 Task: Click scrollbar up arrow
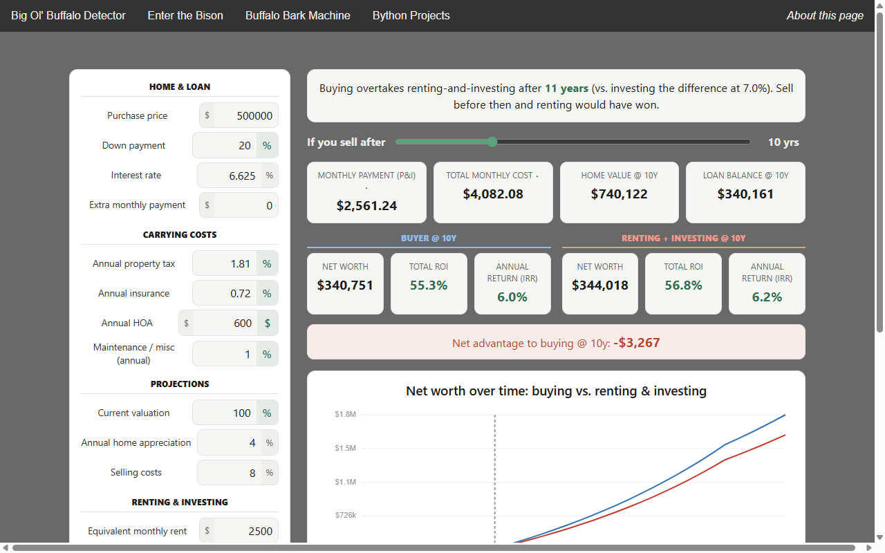(879, 5)
